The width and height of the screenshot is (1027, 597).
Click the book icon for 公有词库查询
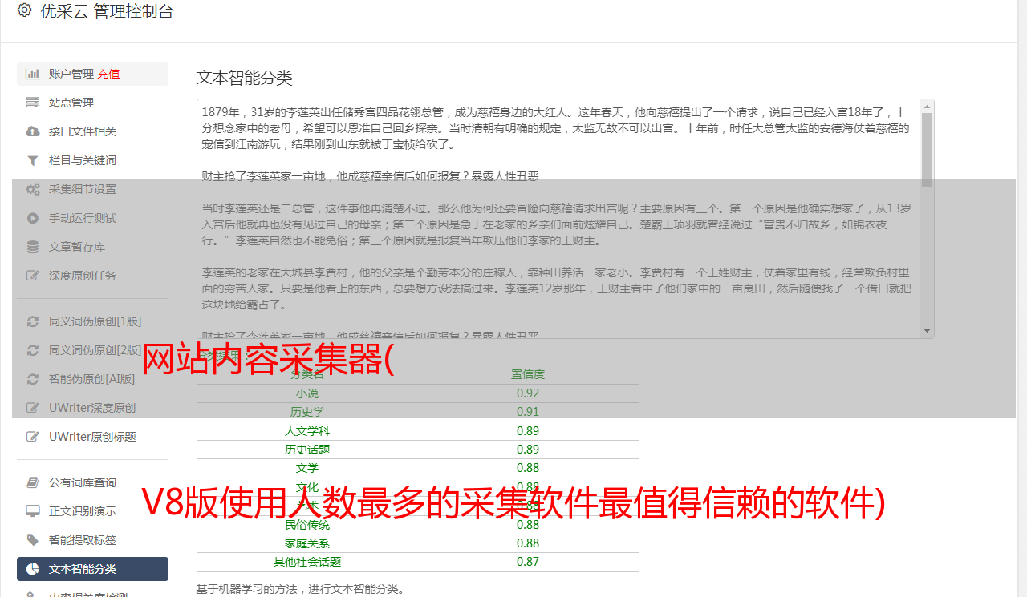(x=33, y=482)
